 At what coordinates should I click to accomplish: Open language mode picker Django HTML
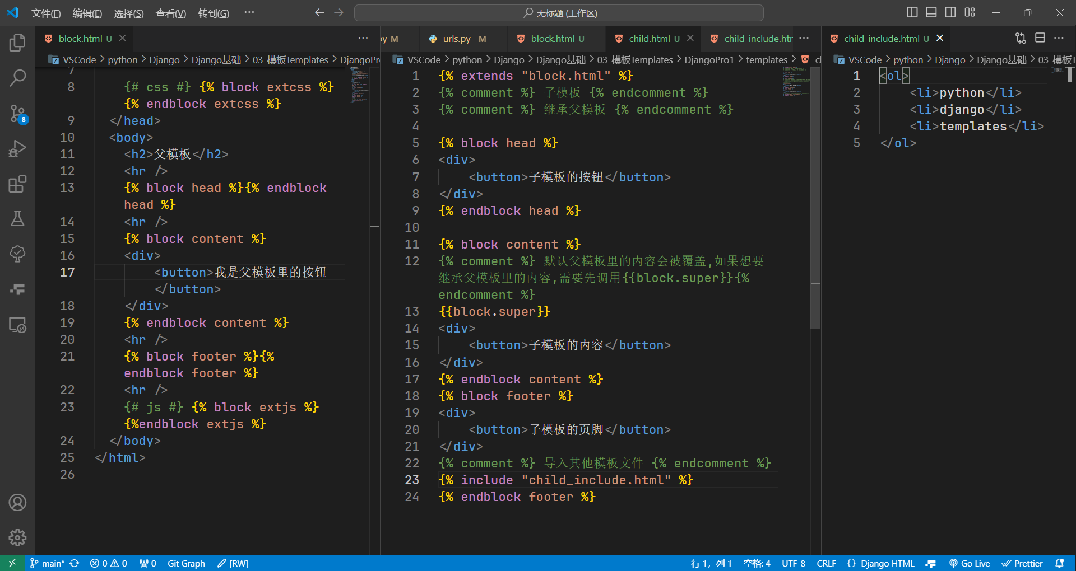tap(881, 563)
